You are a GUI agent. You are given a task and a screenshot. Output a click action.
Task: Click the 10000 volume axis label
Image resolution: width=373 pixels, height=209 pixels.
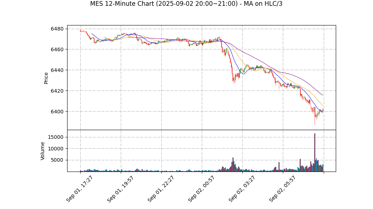tap(56, 149)
